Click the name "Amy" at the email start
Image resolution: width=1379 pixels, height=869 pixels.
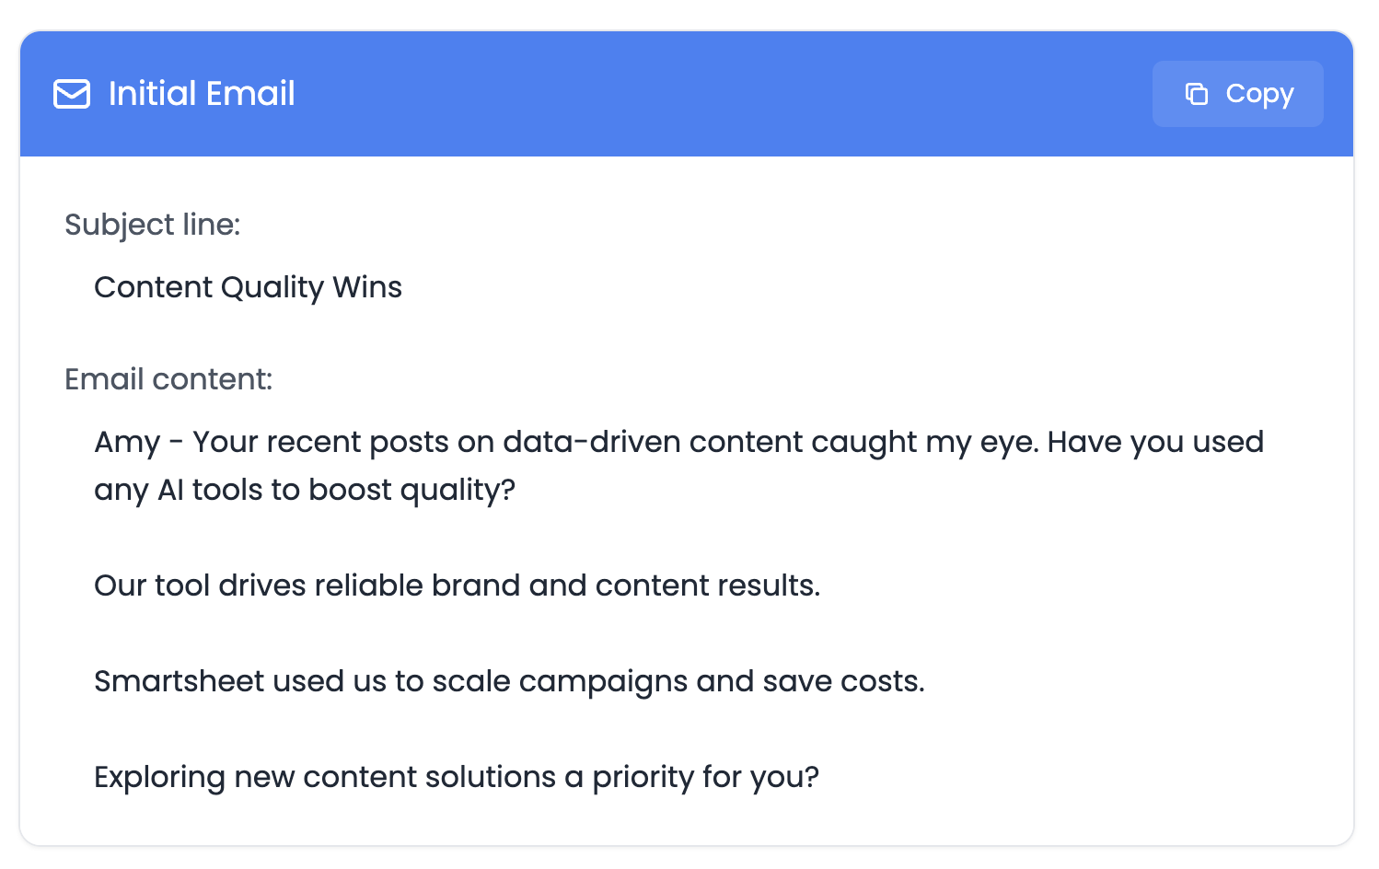(128, 444)
